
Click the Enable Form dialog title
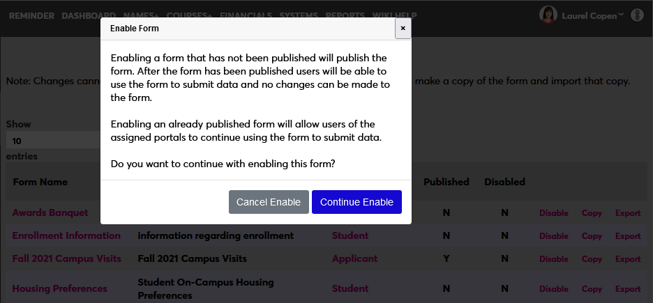pyautogui.click(x=135, y=29)
